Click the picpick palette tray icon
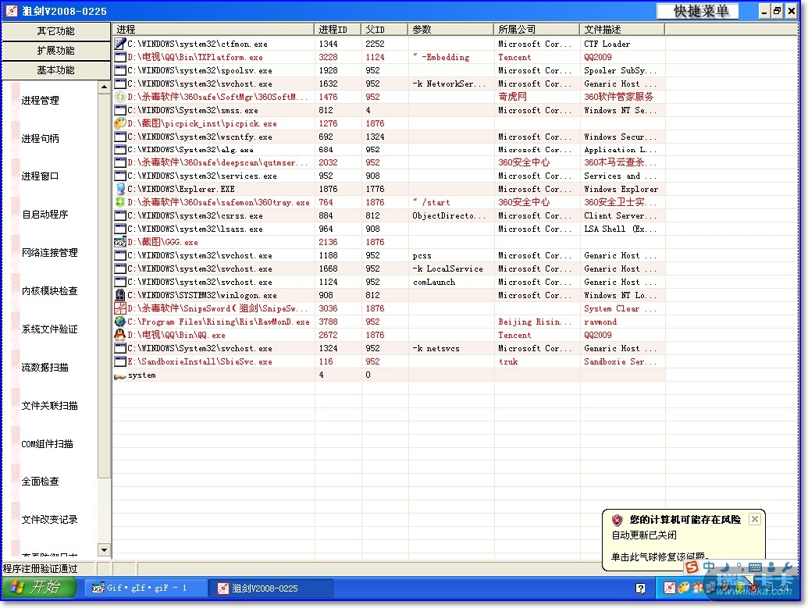 (683, 588)
